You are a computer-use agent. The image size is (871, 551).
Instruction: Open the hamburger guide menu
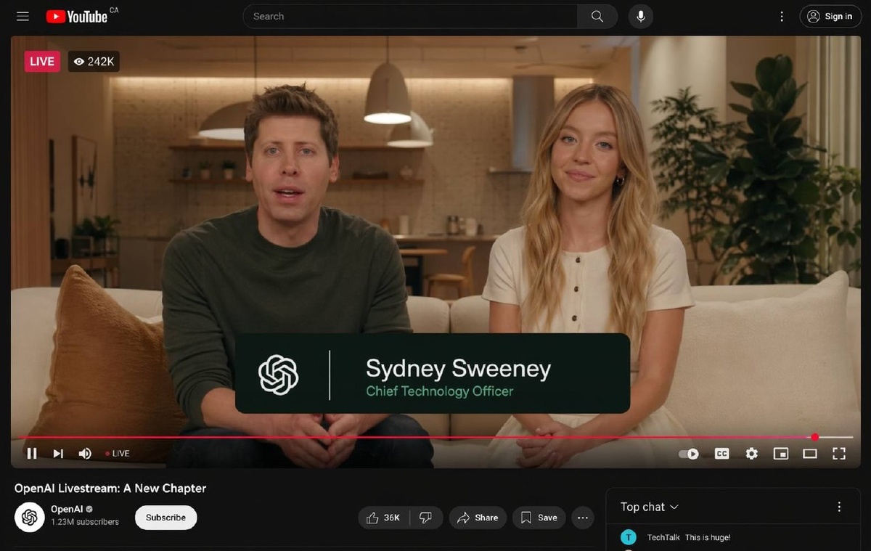(x=23, y=16)
